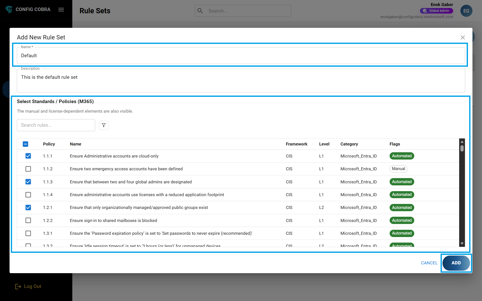The width and height of the screenshot is (482, 301).
Task: Click the EG user avatar
Action: point(466,11)
